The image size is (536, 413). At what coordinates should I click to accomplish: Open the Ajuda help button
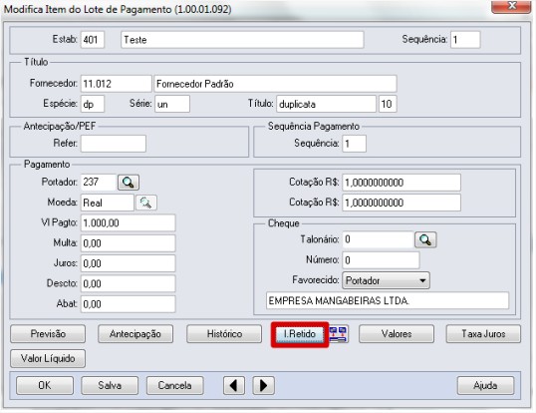[x=485, y=386]
